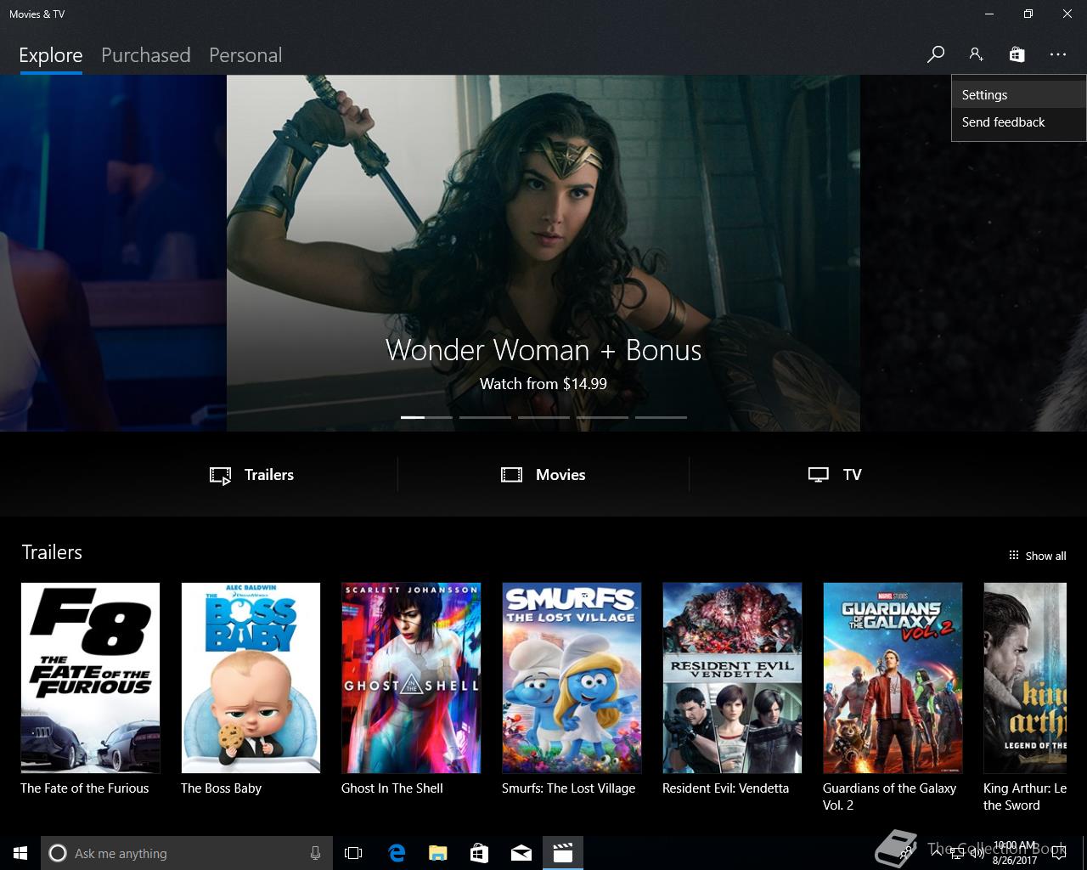Open the Movies category label

pyautogui.click(x=560, y=475)
